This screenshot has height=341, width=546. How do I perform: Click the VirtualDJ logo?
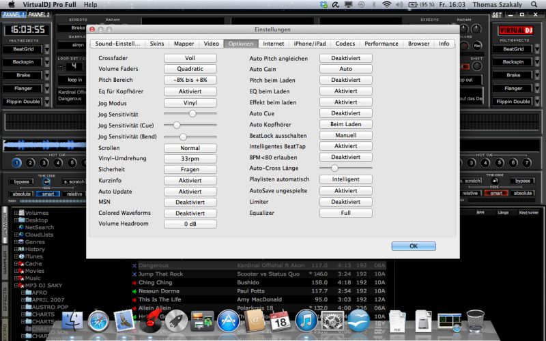(x=516, y=31)
